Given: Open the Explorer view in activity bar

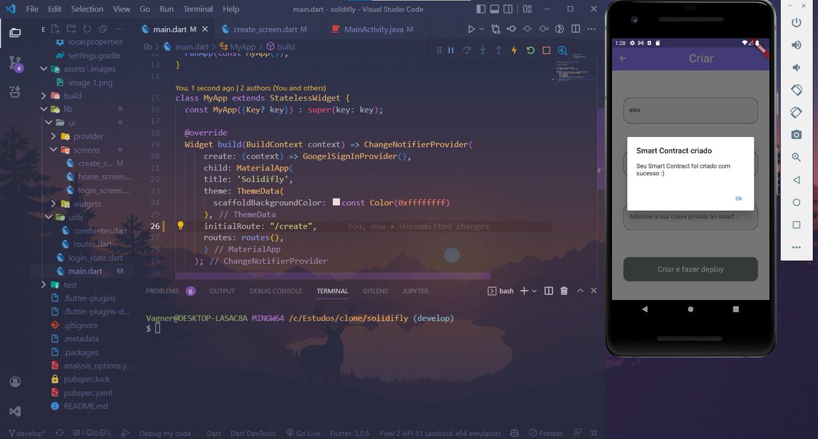Looking at the screenshot, I should click(15, 32).
